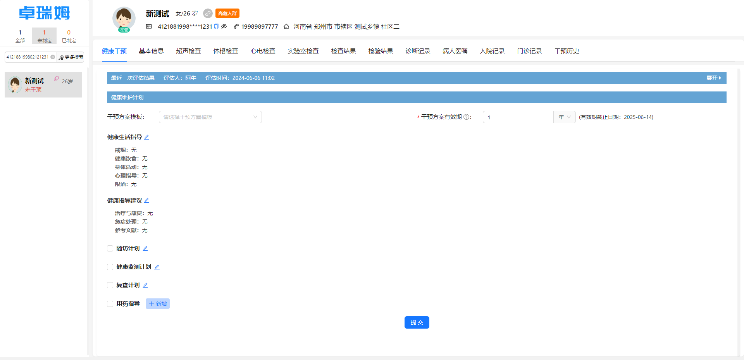Open the 实验室检查 tab
The height and width of the screenshot is (360, 744).
coord(303,51)
